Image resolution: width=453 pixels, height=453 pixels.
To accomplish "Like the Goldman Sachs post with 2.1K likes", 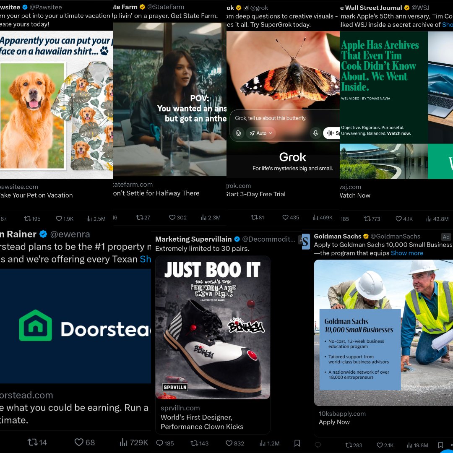I will click(385, 445).
